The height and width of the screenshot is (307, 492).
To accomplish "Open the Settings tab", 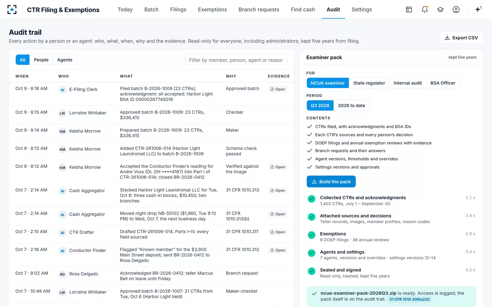I will coord(362,10).
